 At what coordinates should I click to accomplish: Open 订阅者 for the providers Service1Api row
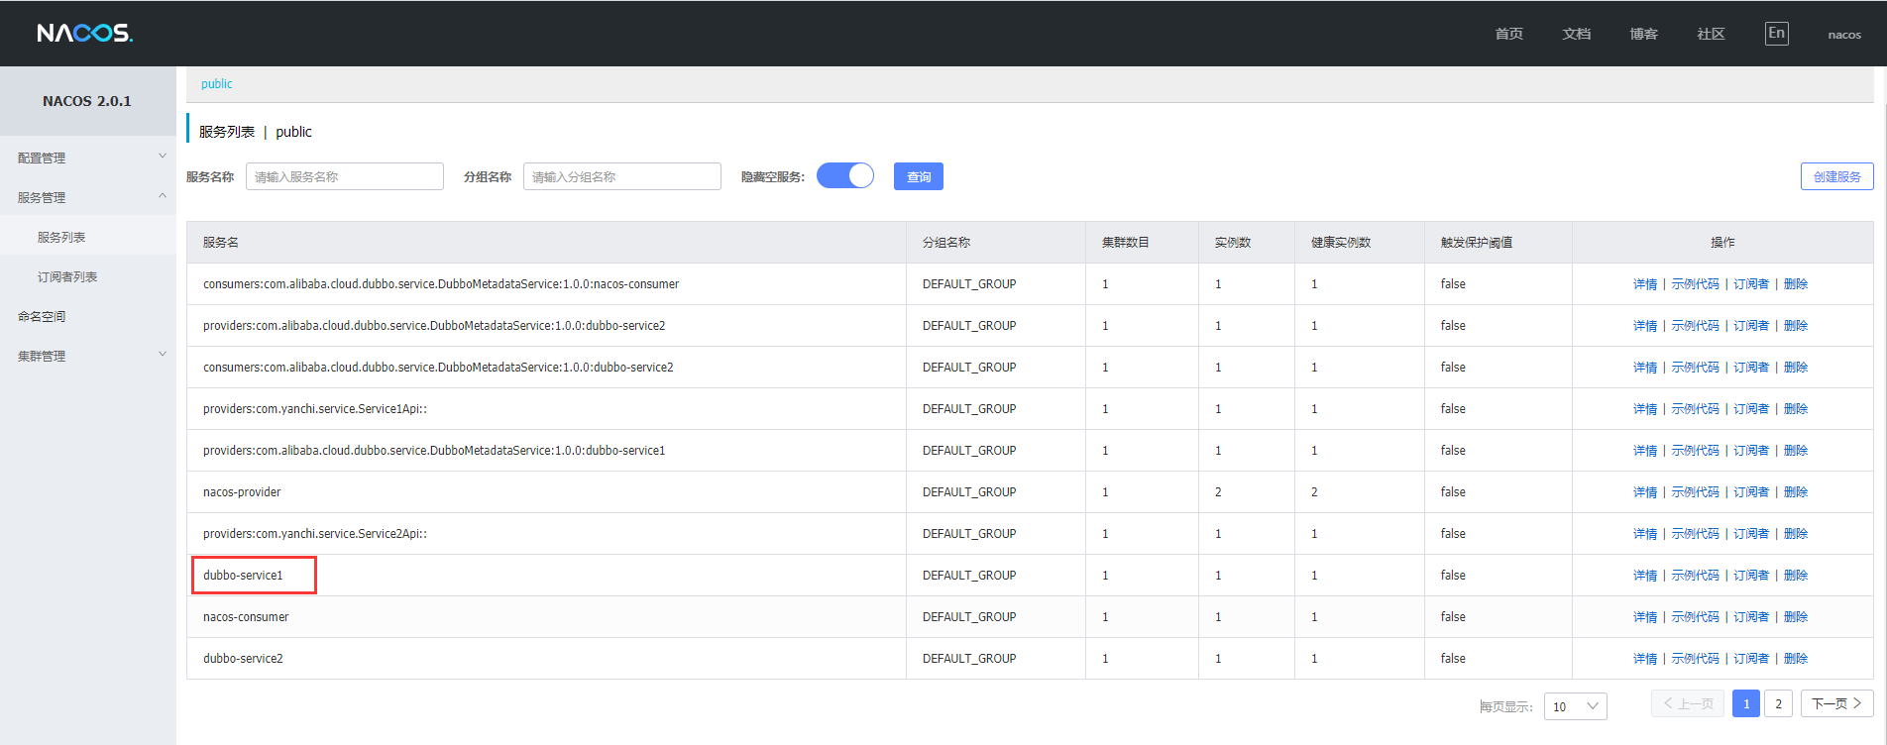[1751, 408]
